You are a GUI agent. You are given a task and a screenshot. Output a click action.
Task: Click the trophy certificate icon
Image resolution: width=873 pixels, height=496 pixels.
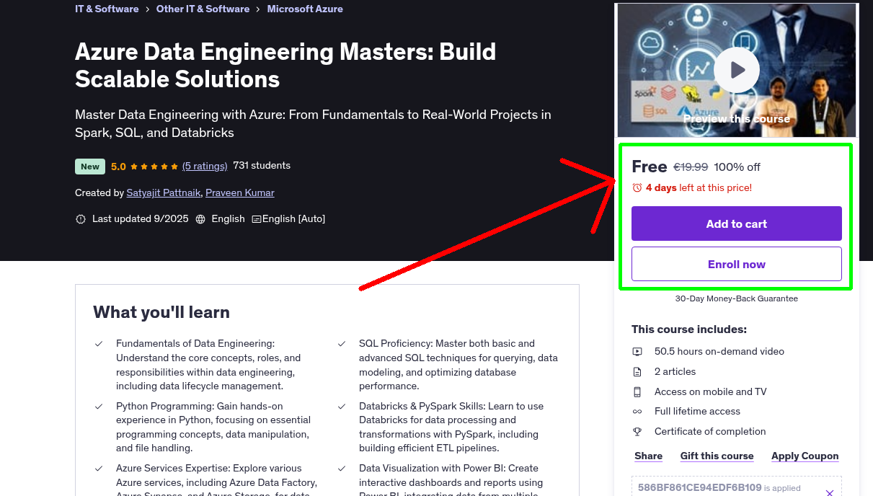637,432
